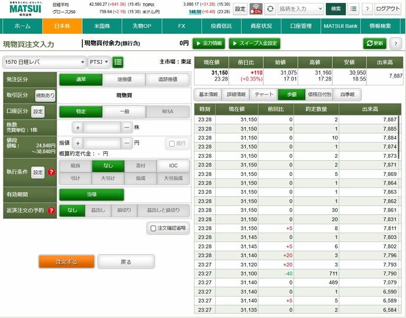
Task: Open the FX tab
Action: tap(182, 26)
